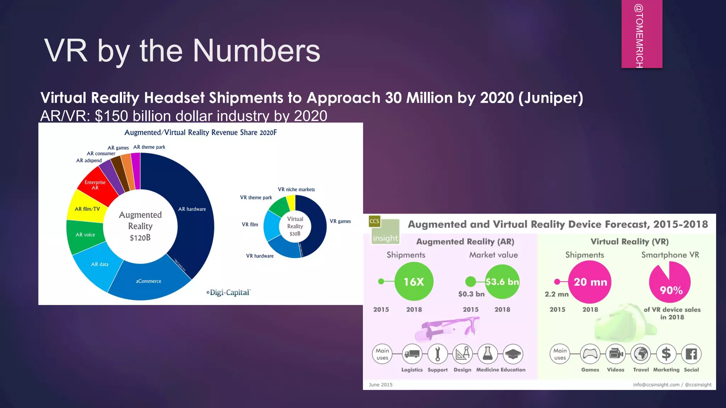Click the Logistics truck icon
The image size is (726, 408).
pos(412,354)
